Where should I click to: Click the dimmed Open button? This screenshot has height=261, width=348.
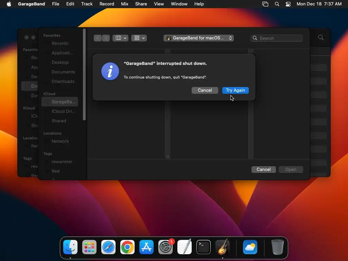pos(291,170)
